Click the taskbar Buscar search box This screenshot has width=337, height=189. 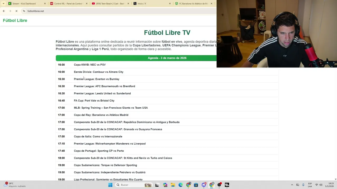point(134,185)
